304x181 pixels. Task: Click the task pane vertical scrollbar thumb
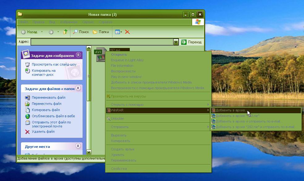pyautogui.click(x=89, y=76)
